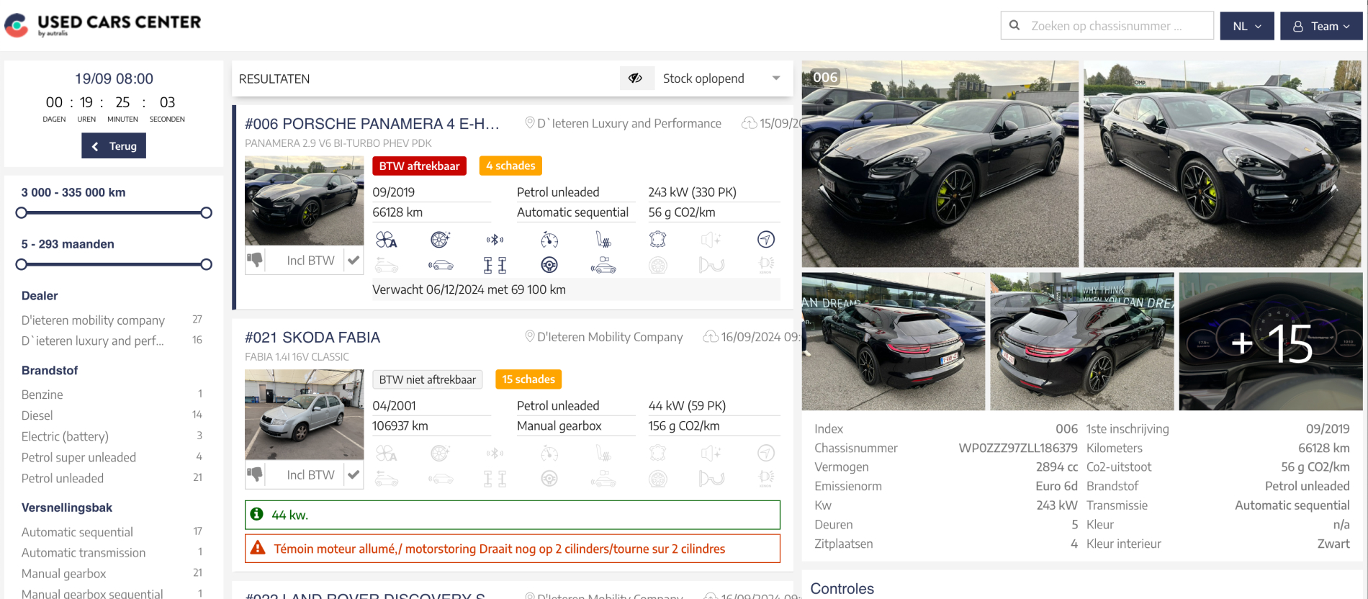The width and height of the screenshot is (1368, 599).
Task: Select leather upholstery icon on Porsche listing
Action: click(x=657, y=240)
